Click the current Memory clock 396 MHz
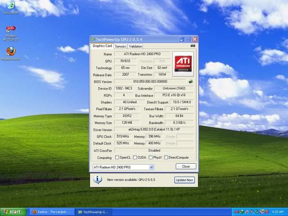The width and height of the screenshot is (288, 216). (x=154, y=136)
